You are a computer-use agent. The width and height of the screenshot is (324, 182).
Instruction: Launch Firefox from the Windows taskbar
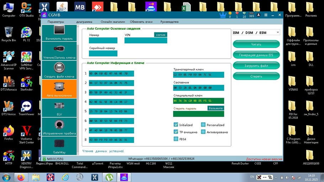22,177
